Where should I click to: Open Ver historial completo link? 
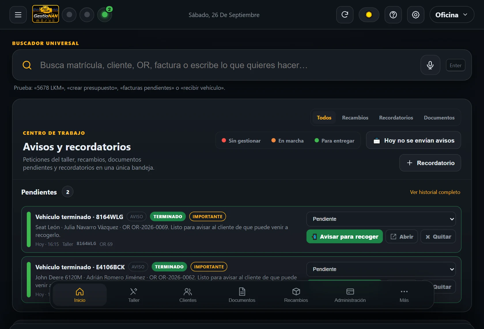435,192
